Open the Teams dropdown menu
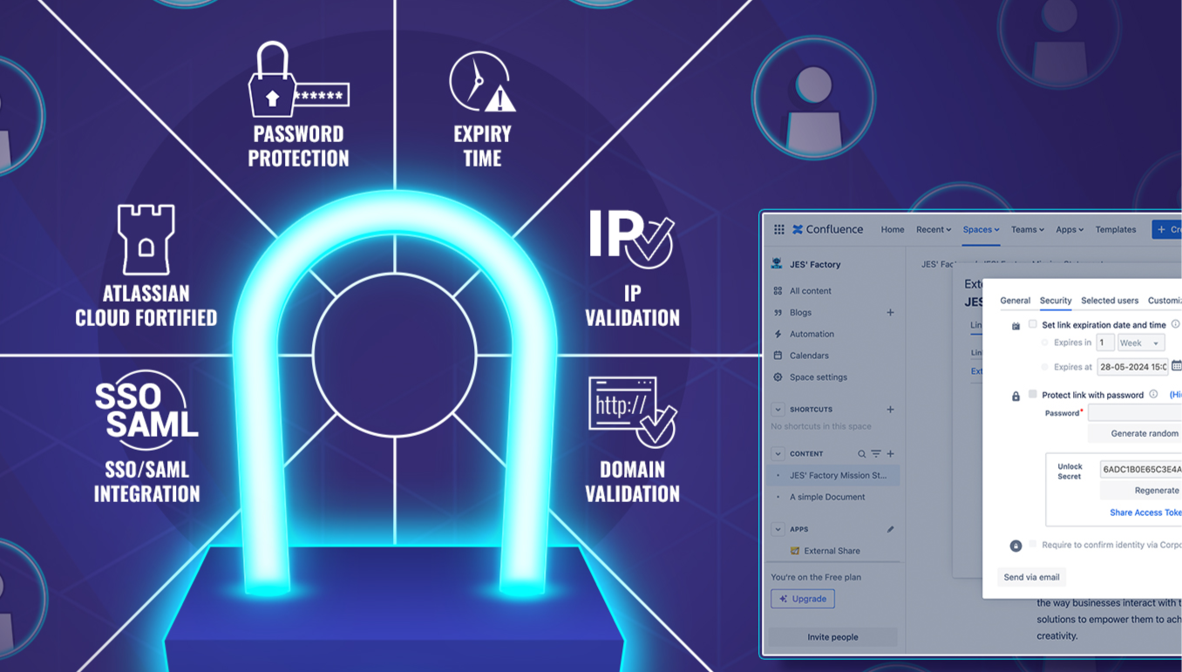 (1028, 229)
